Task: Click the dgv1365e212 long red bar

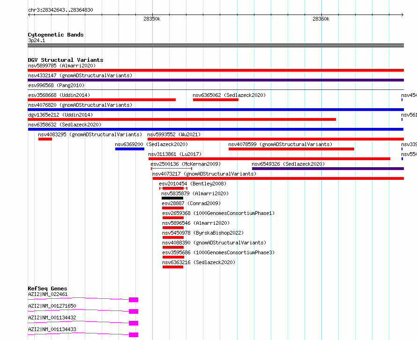Action: coord(182,119)
